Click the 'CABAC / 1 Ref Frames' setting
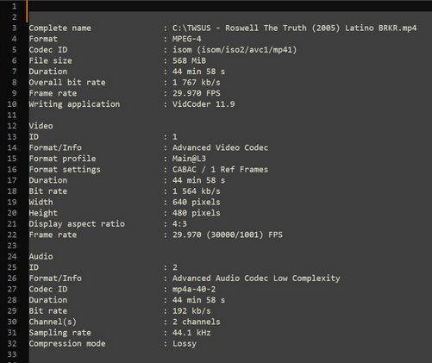The image size is (432, 363). click(x=220, y=170)
